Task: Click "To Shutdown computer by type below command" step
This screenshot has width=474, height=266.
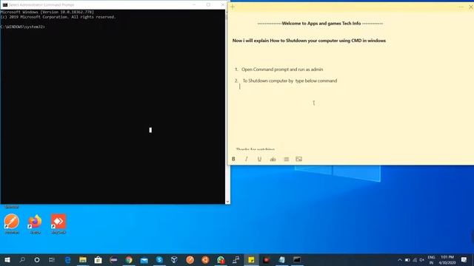Action: click(290, 81)
